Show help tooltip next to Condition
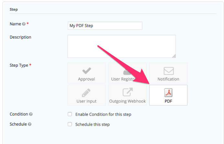The image size is (224, 144). tap(31, 114)
